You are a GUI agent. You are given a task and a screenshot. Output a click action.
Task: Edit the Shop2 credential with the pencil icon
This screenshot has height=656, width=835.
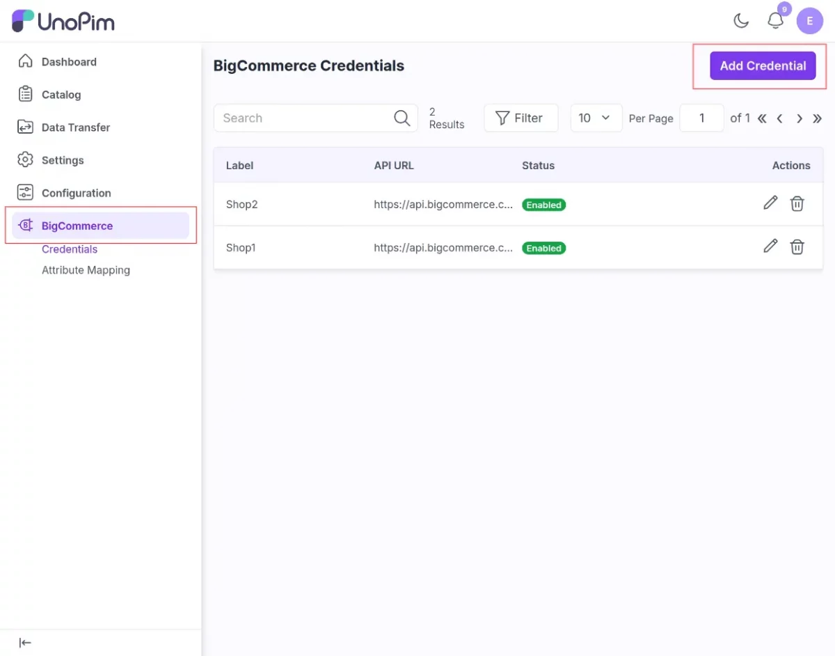pos(770,203)
